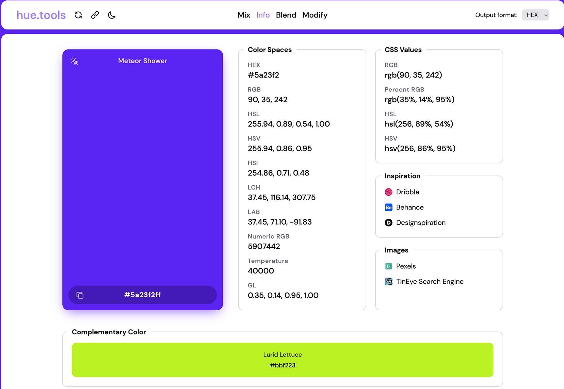Switch to the Mix tab
The height and width of the screenshot is (389, 564).
click(x=244, y=15)
